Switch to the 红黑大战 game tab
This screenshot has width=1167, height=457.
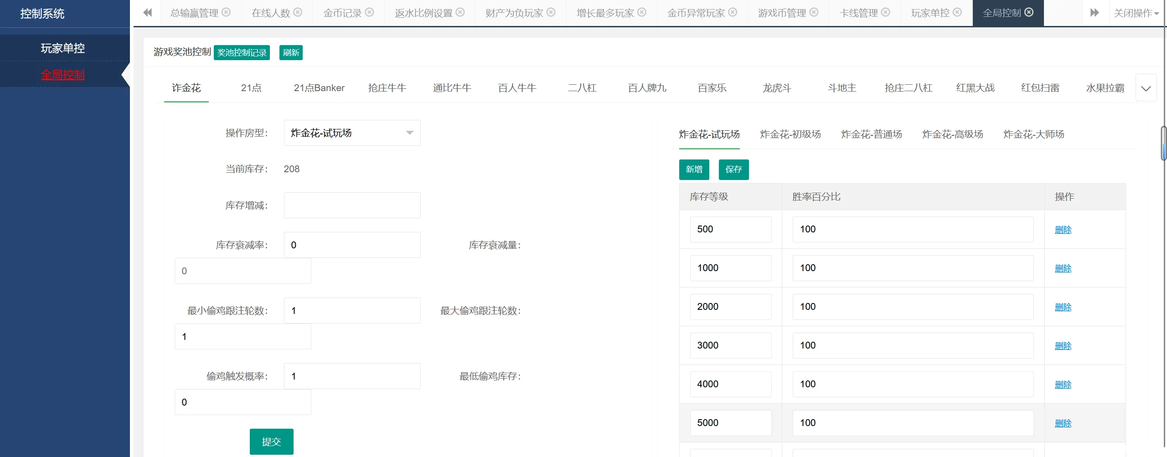(976, 88)
